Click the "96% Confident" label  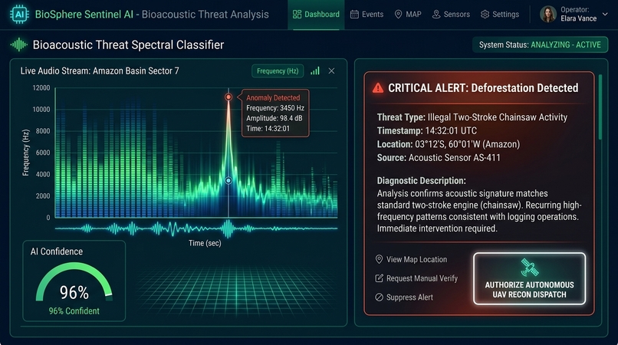(74, 311)
